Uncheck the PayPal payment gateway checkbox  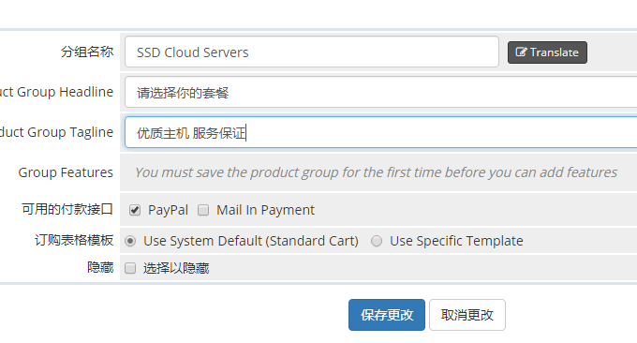point(135,210)
